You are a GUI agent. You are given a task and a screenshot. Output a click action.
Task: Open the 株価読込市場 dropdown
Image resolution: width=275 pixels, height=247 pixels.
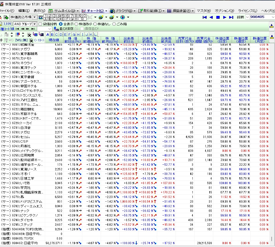[x=34, y=17]
